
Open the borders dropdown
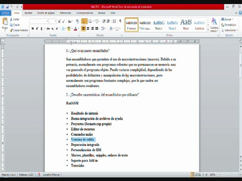coord(118,28)
